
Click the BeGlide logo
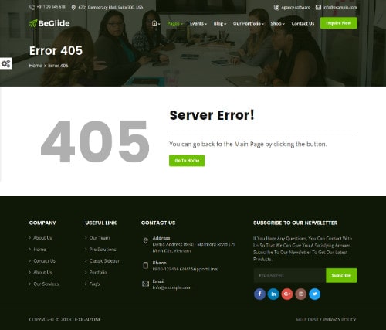[49, 23]
